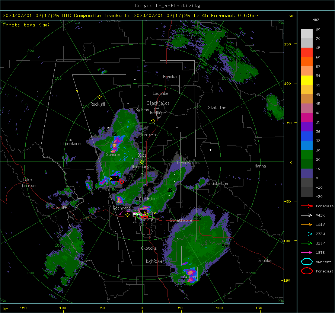Click the white 04DK track arrow
The image size is (335, 313).
[307, 215]
